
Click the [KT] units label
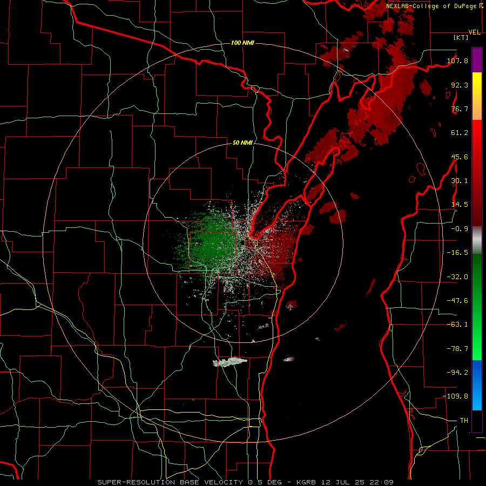[x=461, y=37]
